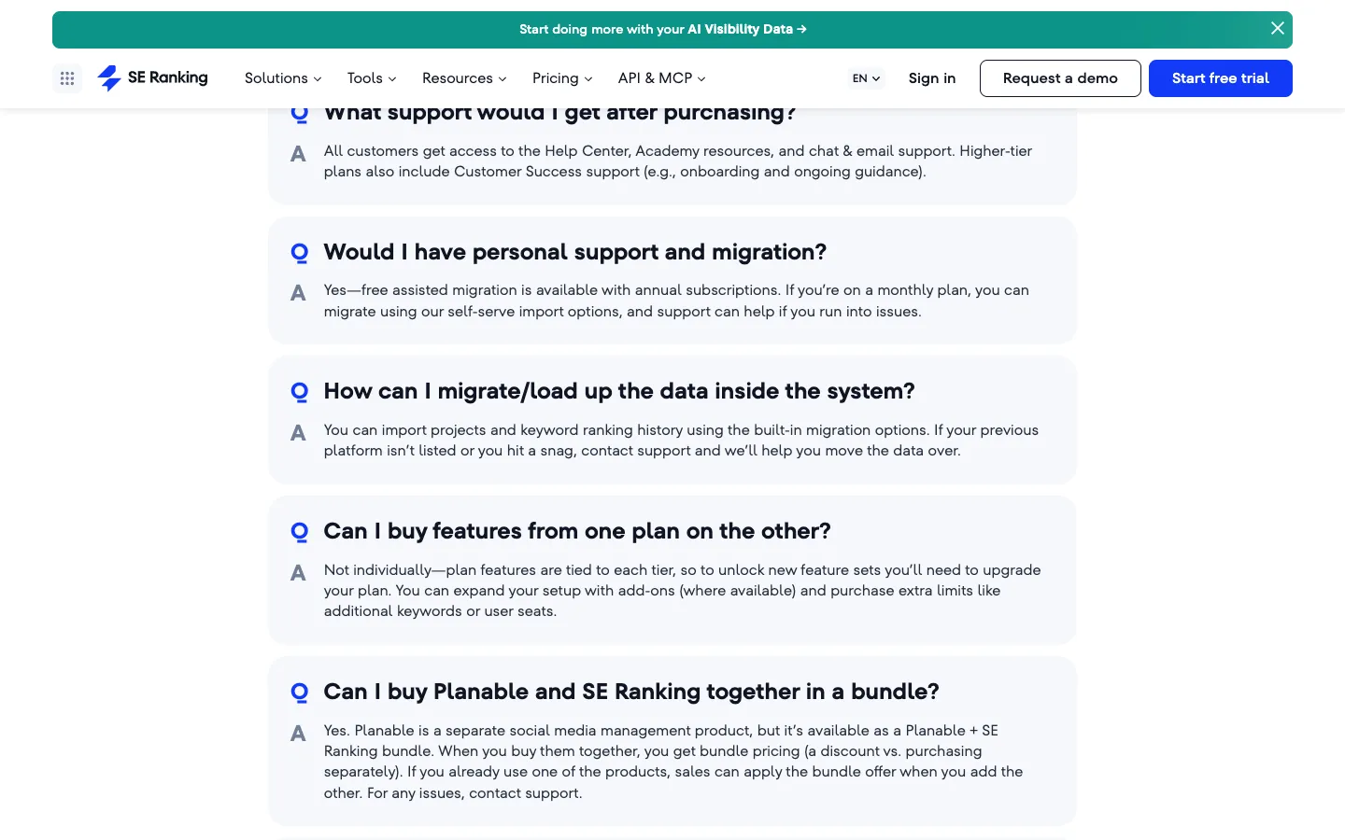Open the Resources menu

pos(464,78)
